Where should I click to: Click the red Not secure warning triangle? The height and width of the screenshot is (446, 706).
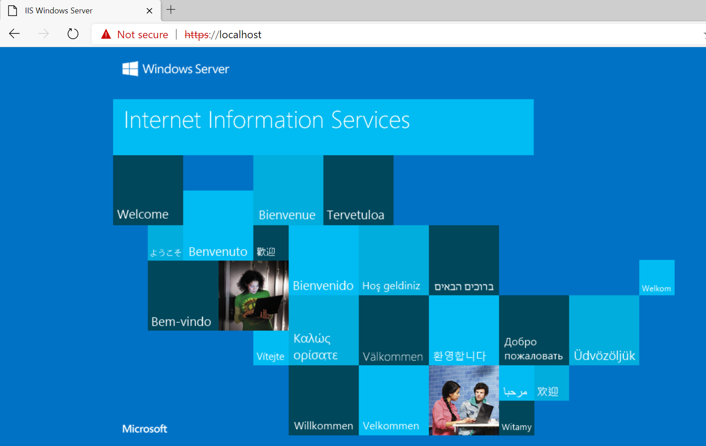point(106,34)
